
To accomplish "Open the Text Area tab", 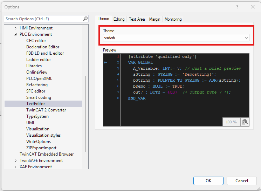I will coord(137,19).
